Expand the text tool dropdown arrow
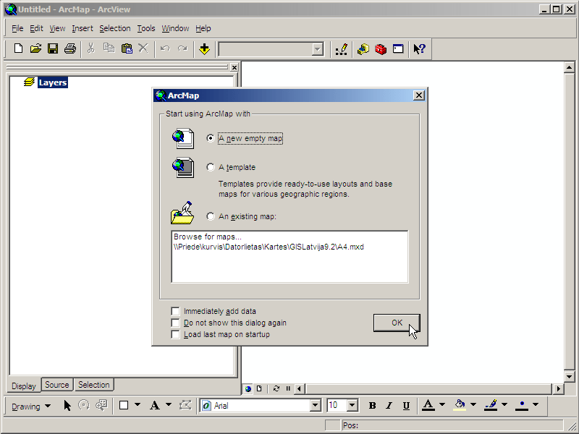Image resolution: width=579 pixels, height=434 pixels. click(x=169, y=405)
